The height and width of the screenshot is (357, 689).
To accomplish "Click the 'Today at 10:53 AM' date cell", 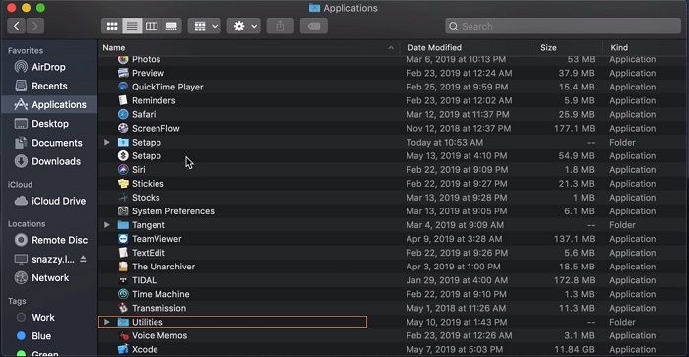I will [x=445, y=143].
